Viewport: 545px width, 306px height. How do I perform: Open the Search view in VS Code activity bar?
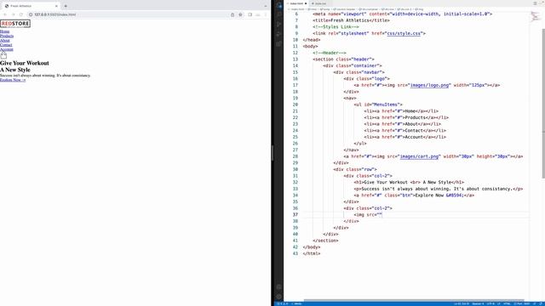(x=278, y=14)
